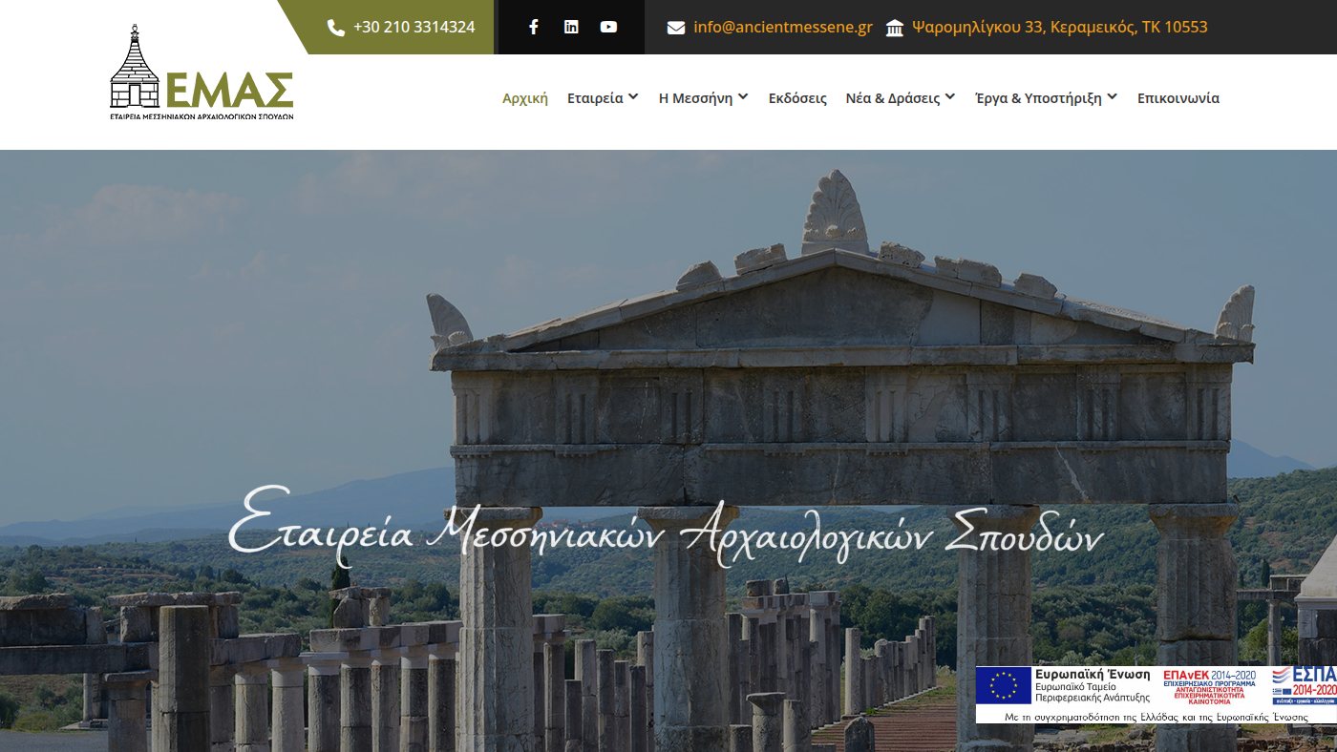The height and width of the screenshot is (752, 1337).
Task: Open address Ψαρομηλίγκου 33, Κεραμεικός
Action: pyautogui.click(x=1060, y=27)
